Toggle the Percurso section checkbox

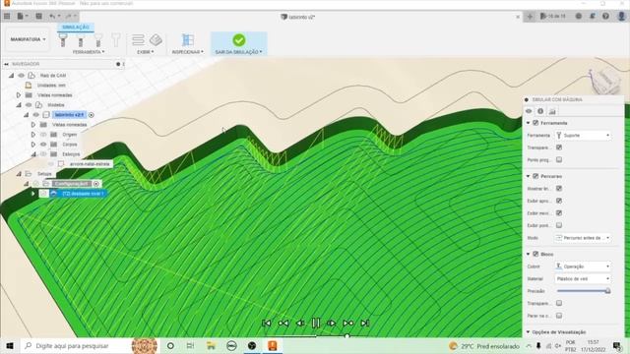pyautogui.click(x=535, y=176)
